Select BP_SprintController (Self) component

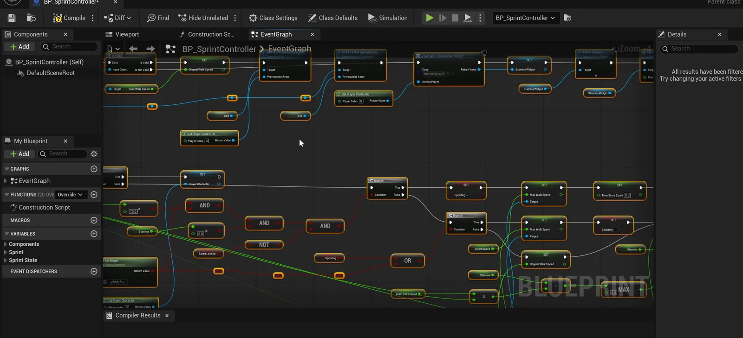49,62
